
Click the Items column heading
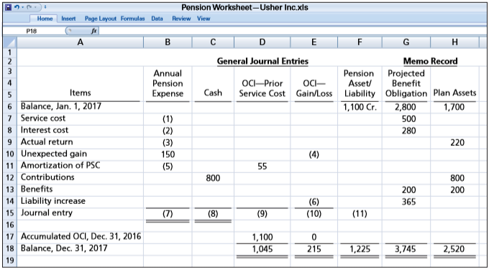[80, 93]
